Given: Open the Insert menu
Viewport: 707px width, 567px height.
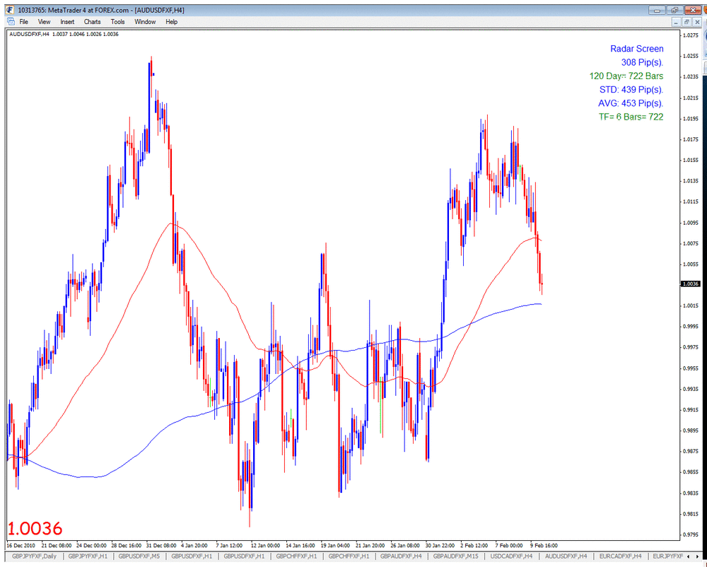Looking at the screenshot, I should pos(67,22).
